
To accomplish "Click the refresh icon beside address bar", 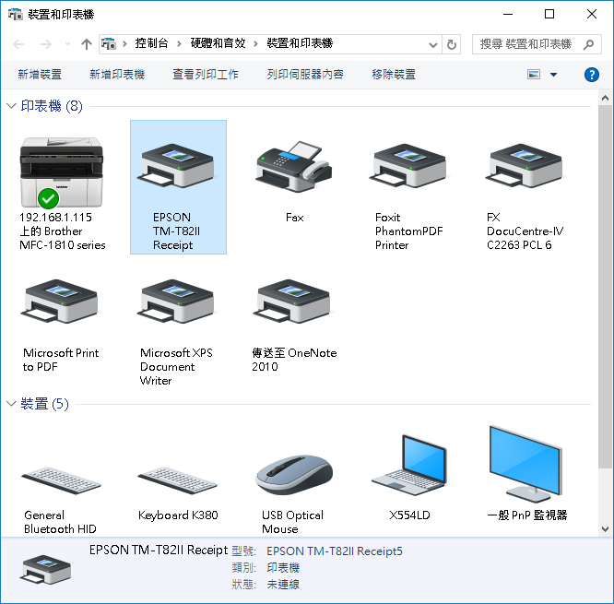I will pyautogui.click(x=452, y=44).
